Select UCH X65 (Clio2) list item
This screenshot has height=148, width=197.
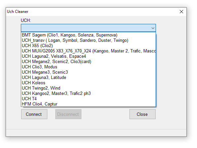(x=88, y=45)
